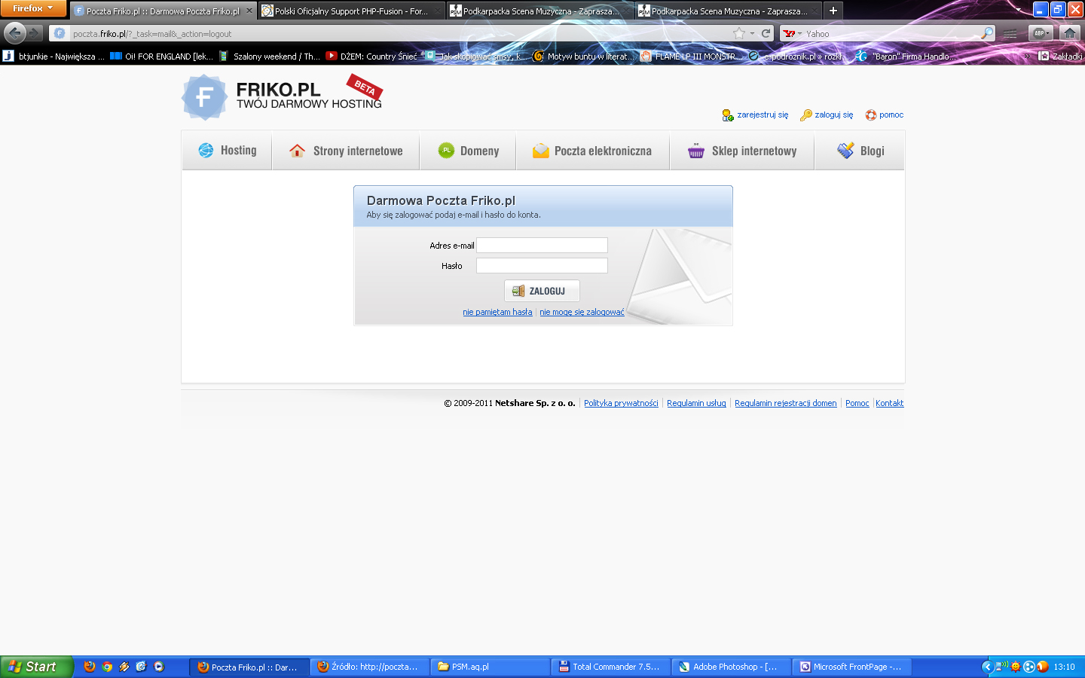
Task: Open the Oi! FOR ENGLAND bookmark
Action: tap(161, 56)
